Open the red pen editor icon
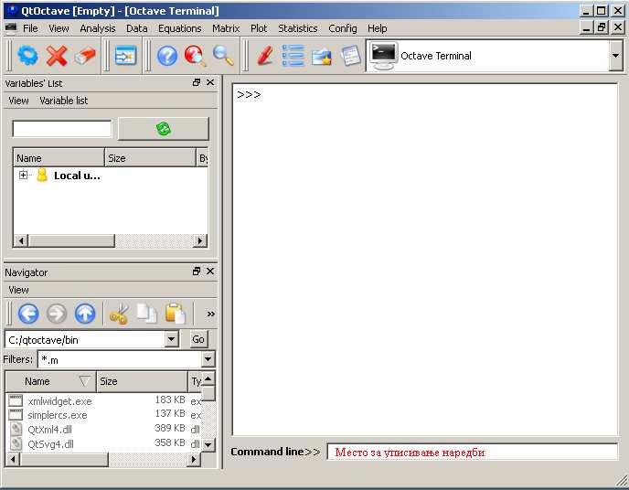Image resolution: width=629 pixels, height=490 pixels. pyautogui.click(x=265, y=56)
